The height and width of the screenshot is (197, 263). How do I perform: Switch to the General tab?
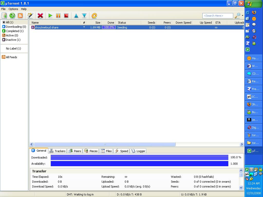[x=39, y=151]
